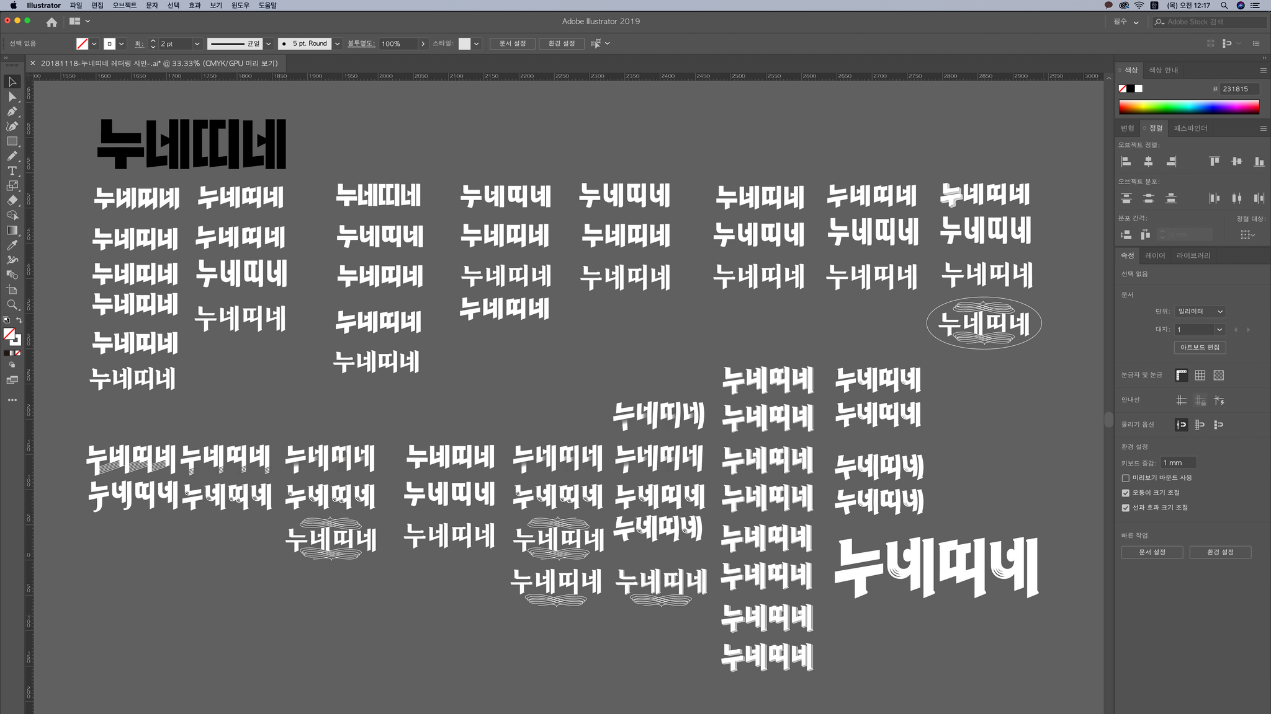Open the 5 pt. Round brush dropdown

(x=337, y=44)
